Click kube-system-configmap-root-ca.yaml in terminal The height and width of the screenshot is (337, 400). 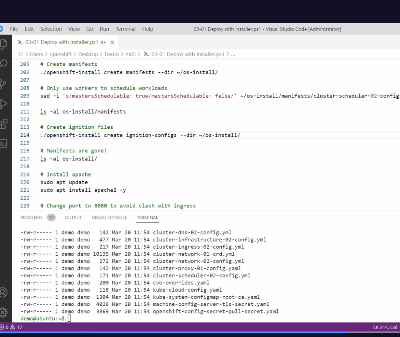(206, 297)
